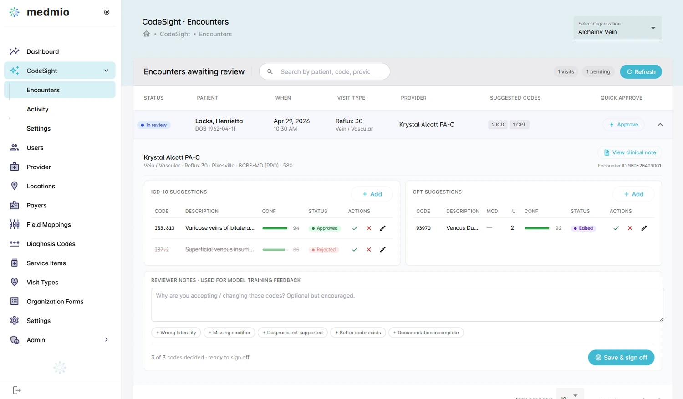683x399 pixels.
Task: Collapse the CodeSight sidebar section
Action: click(106, 71)
